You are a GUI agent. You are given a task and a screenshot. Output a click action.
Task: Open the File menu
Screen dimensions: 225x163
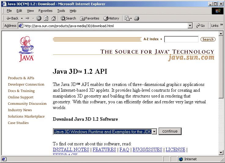9,11
